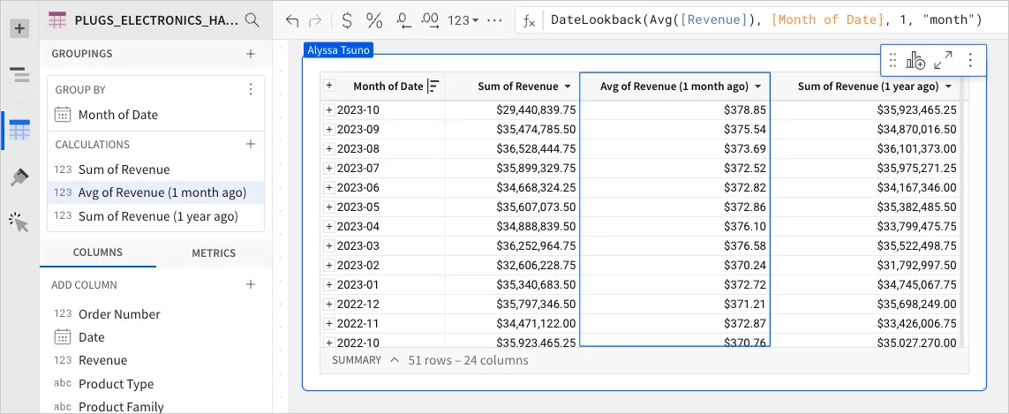This screenshot has height=414, width=1009.
Task: Open Avg of Revenue (1 month ago) header dropdown
Action: (x=758, y=87)
